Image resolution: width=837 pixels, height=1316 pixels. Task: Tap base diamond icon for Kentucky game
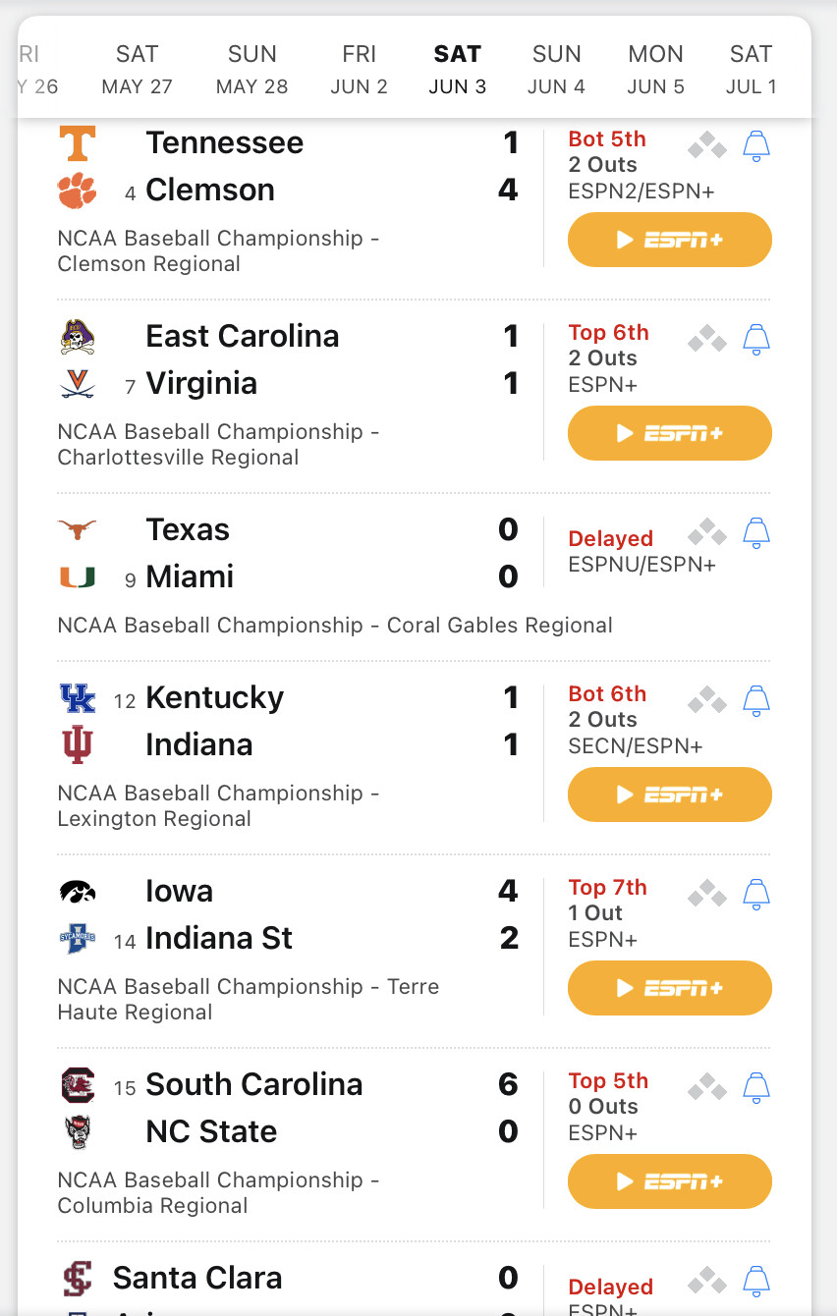coord(707,701)
